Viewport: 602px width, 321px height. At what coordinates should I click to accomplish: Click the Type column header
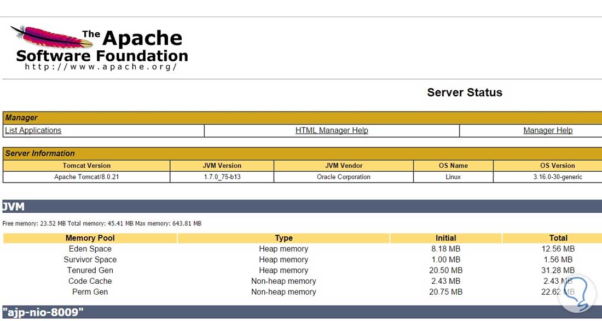pos(283,238)
